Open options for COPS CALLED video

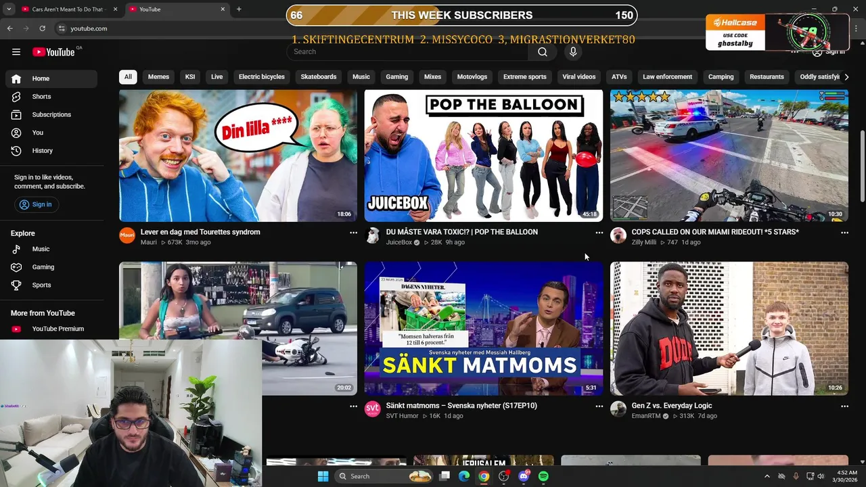844,233
